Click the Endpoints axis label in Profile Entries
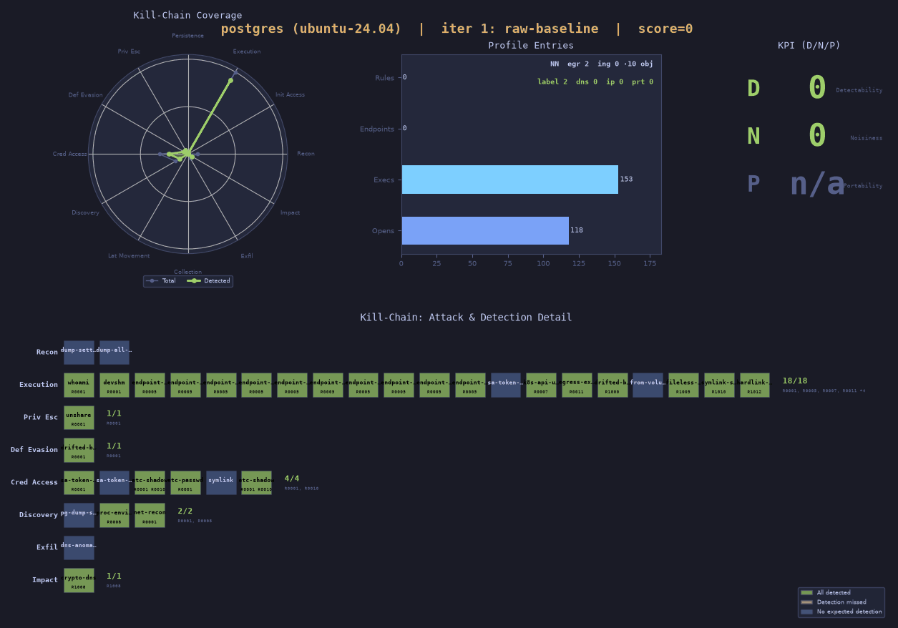The height and width of the screenshot is (628, 898). tap(377, 129)
